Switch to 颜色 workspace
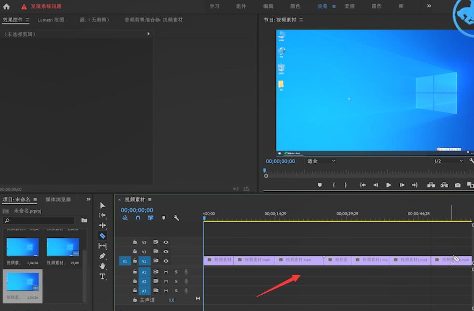The height and width of the screenshot is (311, 474). point(295,7)
